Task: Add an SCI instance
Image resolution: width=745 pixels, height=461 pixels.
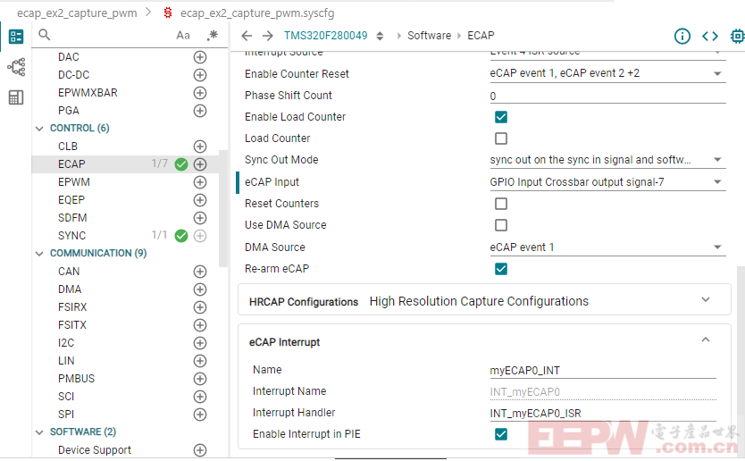Action: pos(200,397)
